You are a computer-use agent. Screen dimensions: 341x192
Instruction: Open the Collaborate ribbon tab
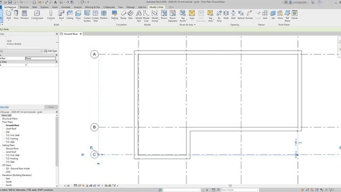click(x=109, y=7)
